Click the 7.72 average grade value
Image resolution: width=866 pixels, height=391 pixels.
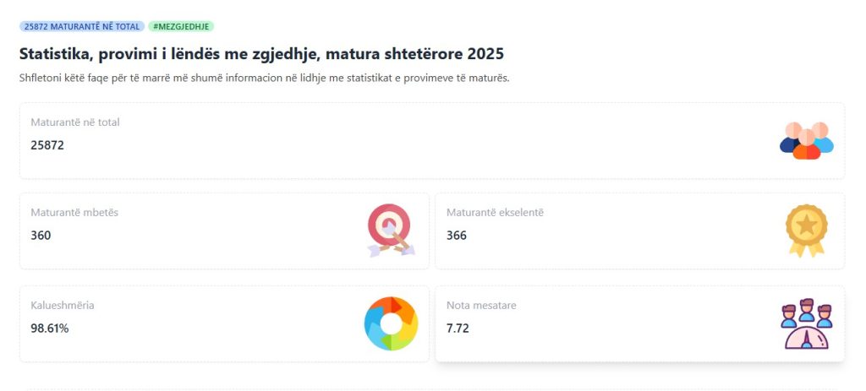point(458,329)
